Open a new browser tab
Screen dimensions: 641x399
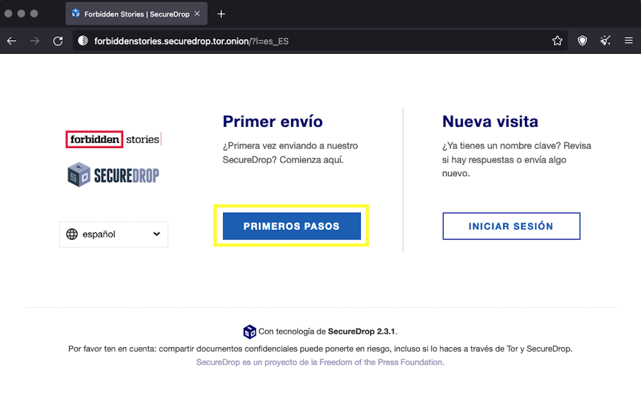click(221, 13)
